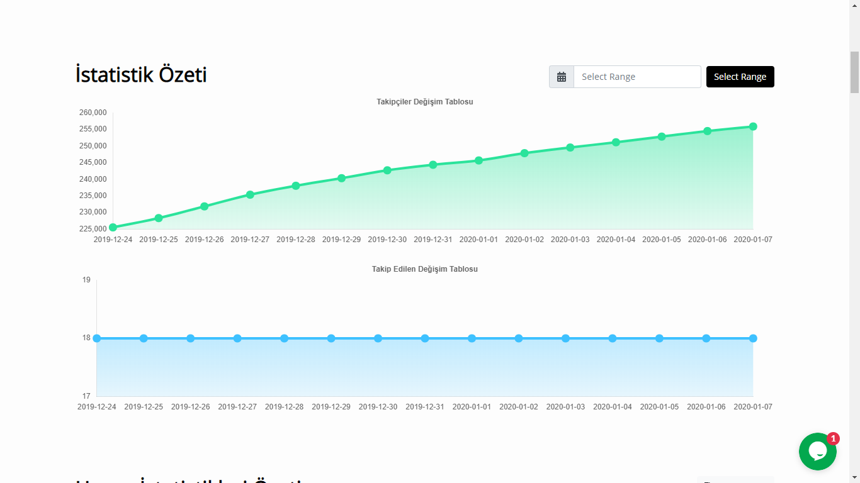
Task: Click the calendar icon beside Select Range field
Action: [562, 77]
